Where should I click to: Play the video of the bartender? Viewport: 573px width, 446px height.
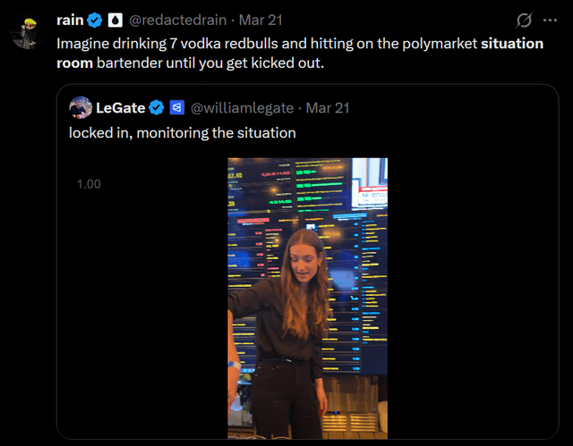pyautogui.click(x=307, y=298)
